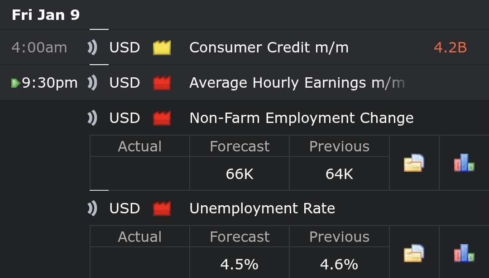This screenshot has width=489, height=278.
Task: Click the 4.2B Consumer Credit value
Action: (450, 47)
